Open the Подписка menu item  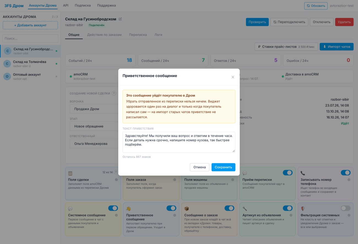pos(82,6)
